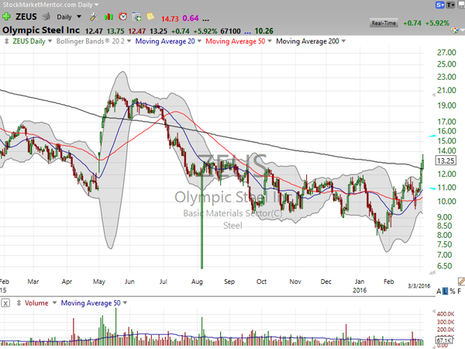Expand the ZEUS Daily indicator dropdown
The height and width of the screenshot is (349, 465).
pos(50,41)
